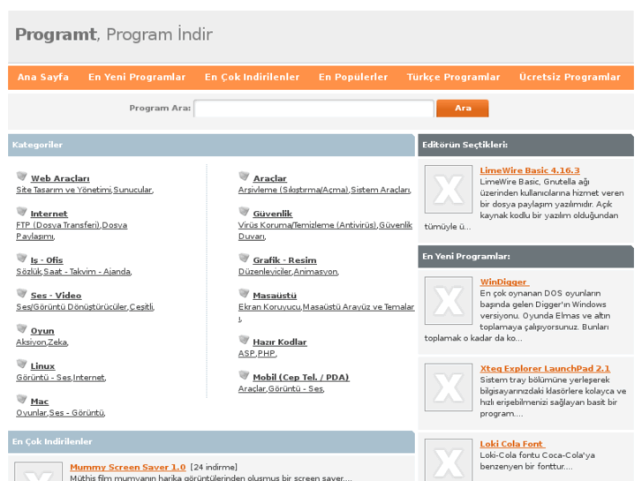
Task: Open En Yeni Programlar menu item
Action: (x=137, y=77)
